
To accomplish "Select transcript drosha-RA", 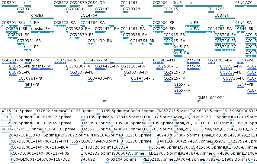I will 41,29.
